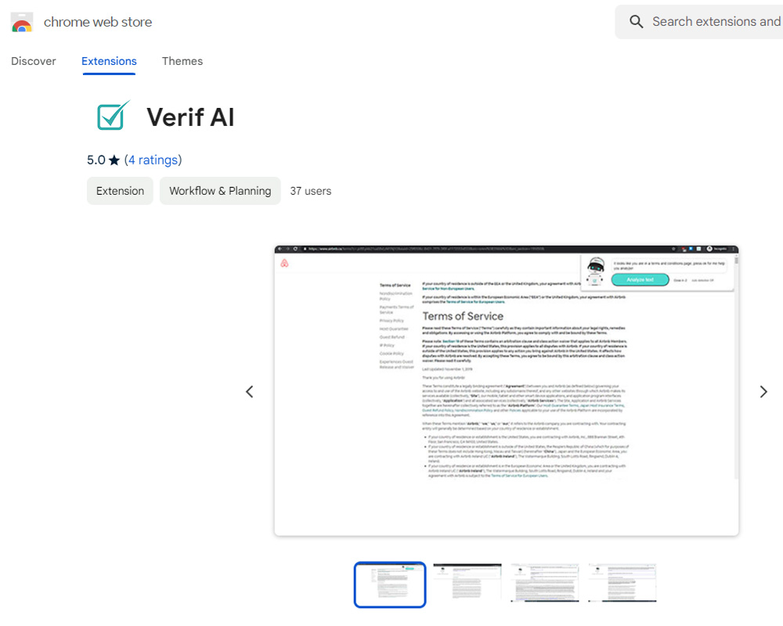This screenshot has height=626, width=783.
Task: Open the Workflow & Planning category
Action: [x=220, y=191]
